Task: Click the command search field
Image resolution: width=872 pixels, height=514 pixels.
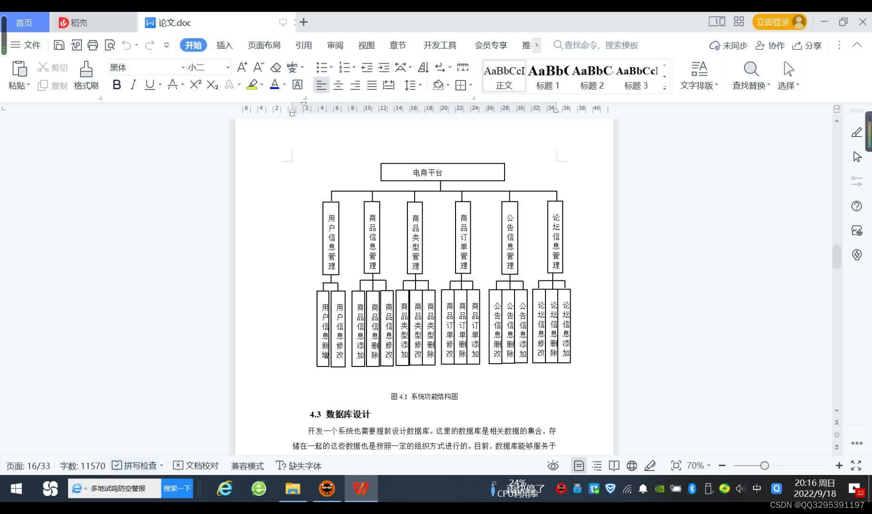Action: pos(596,45)
